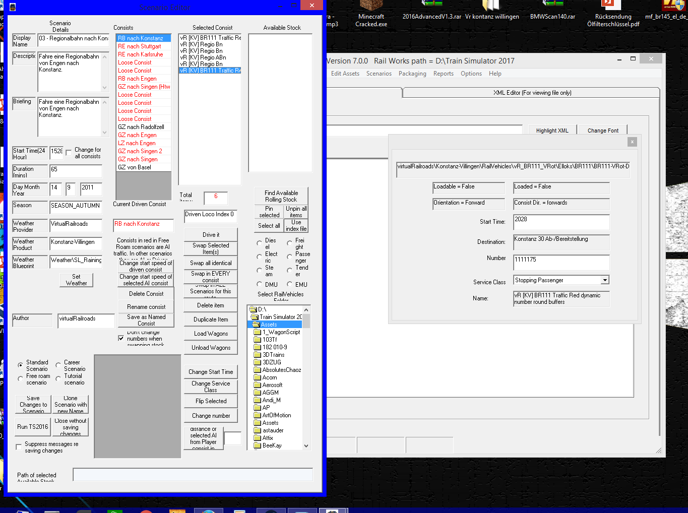
Task: Click the D:\ drive icon in folder tree
Action: coord(253,309)
